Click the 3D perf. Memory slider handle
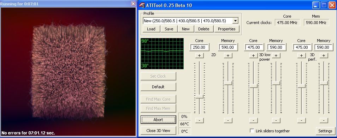This screenshot has height=138, width=337. tap(324, 83)
